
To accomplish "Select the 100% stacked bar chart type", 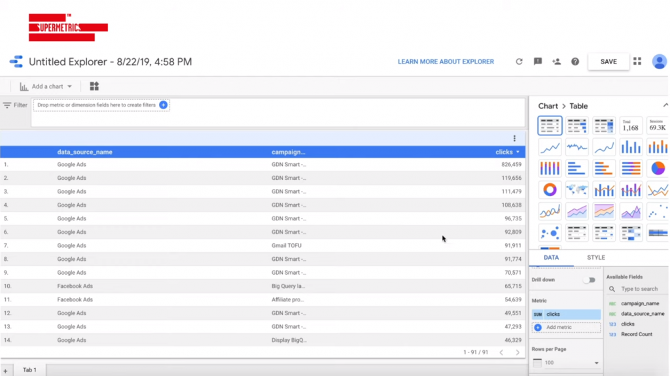I will pos(631,168).
